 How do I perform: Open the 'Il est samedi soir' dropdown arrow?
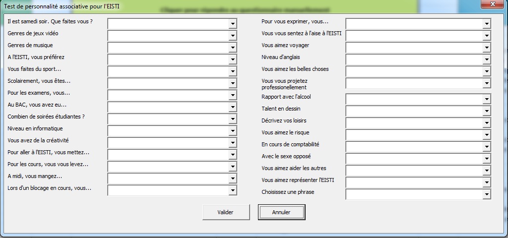232,24
